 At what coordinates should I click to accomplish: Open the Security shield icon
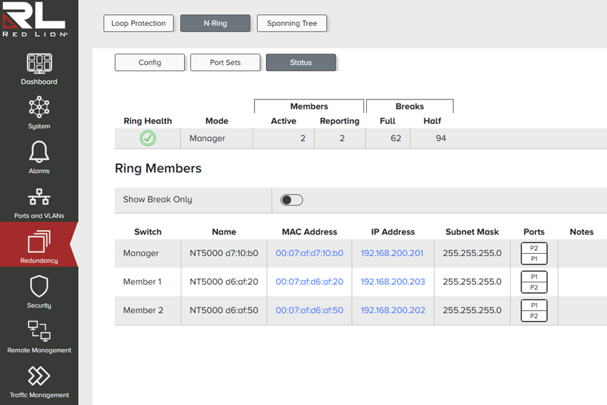tap(39, 287)
